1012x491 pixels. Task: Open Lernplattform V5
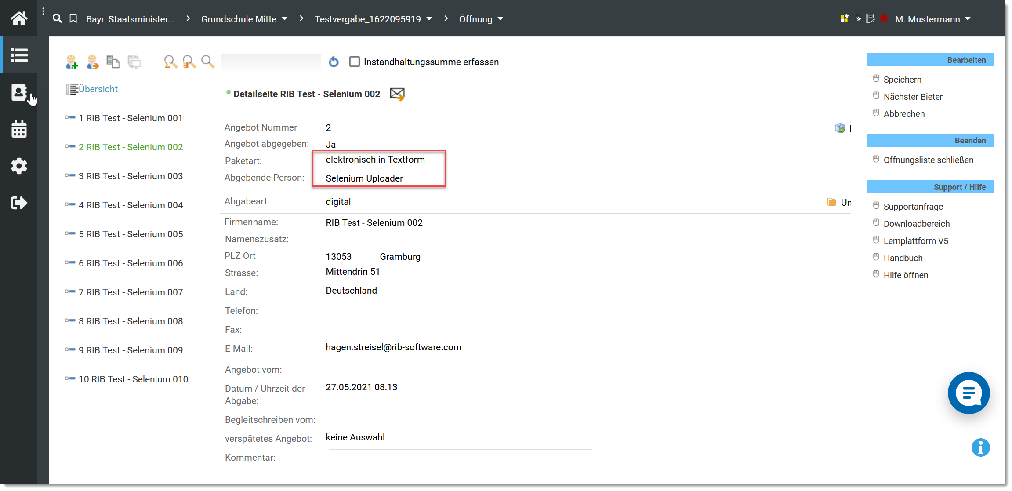915,241
